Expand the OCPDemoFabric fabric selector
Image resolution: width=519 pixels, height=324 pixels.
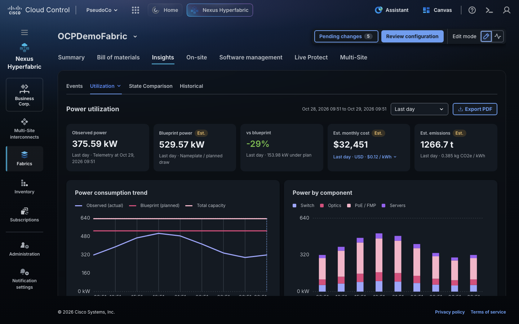[135, 36]
